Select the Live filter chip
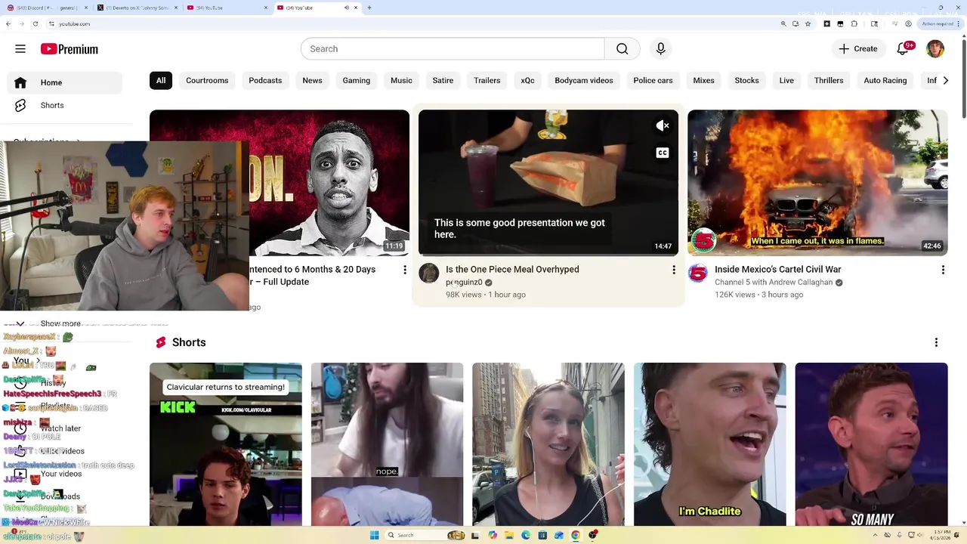 click(786, 81)
